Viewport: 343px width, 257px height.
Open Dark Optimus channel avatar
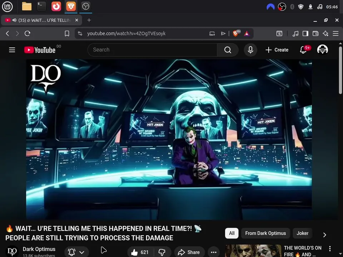[12, 252]
